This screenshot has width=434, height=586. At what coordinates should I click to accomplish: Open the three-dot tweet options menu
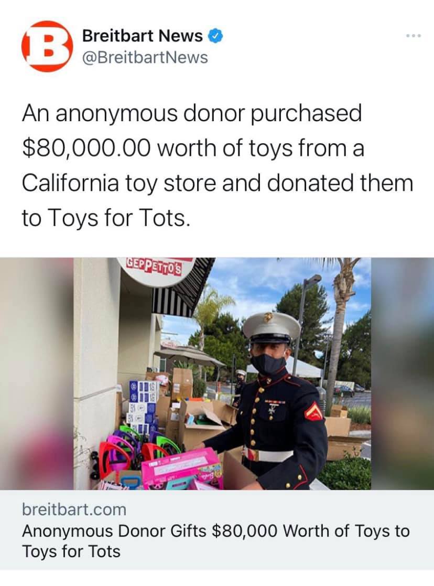(x=414, y=36)
